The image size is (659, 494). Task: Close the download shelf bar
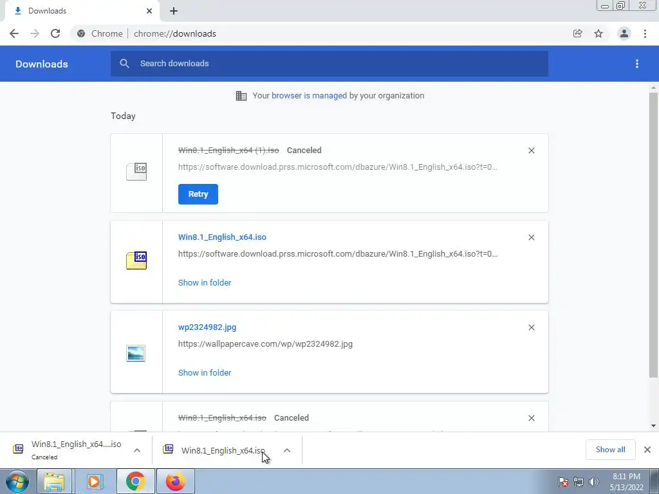[x=647, y=450]
